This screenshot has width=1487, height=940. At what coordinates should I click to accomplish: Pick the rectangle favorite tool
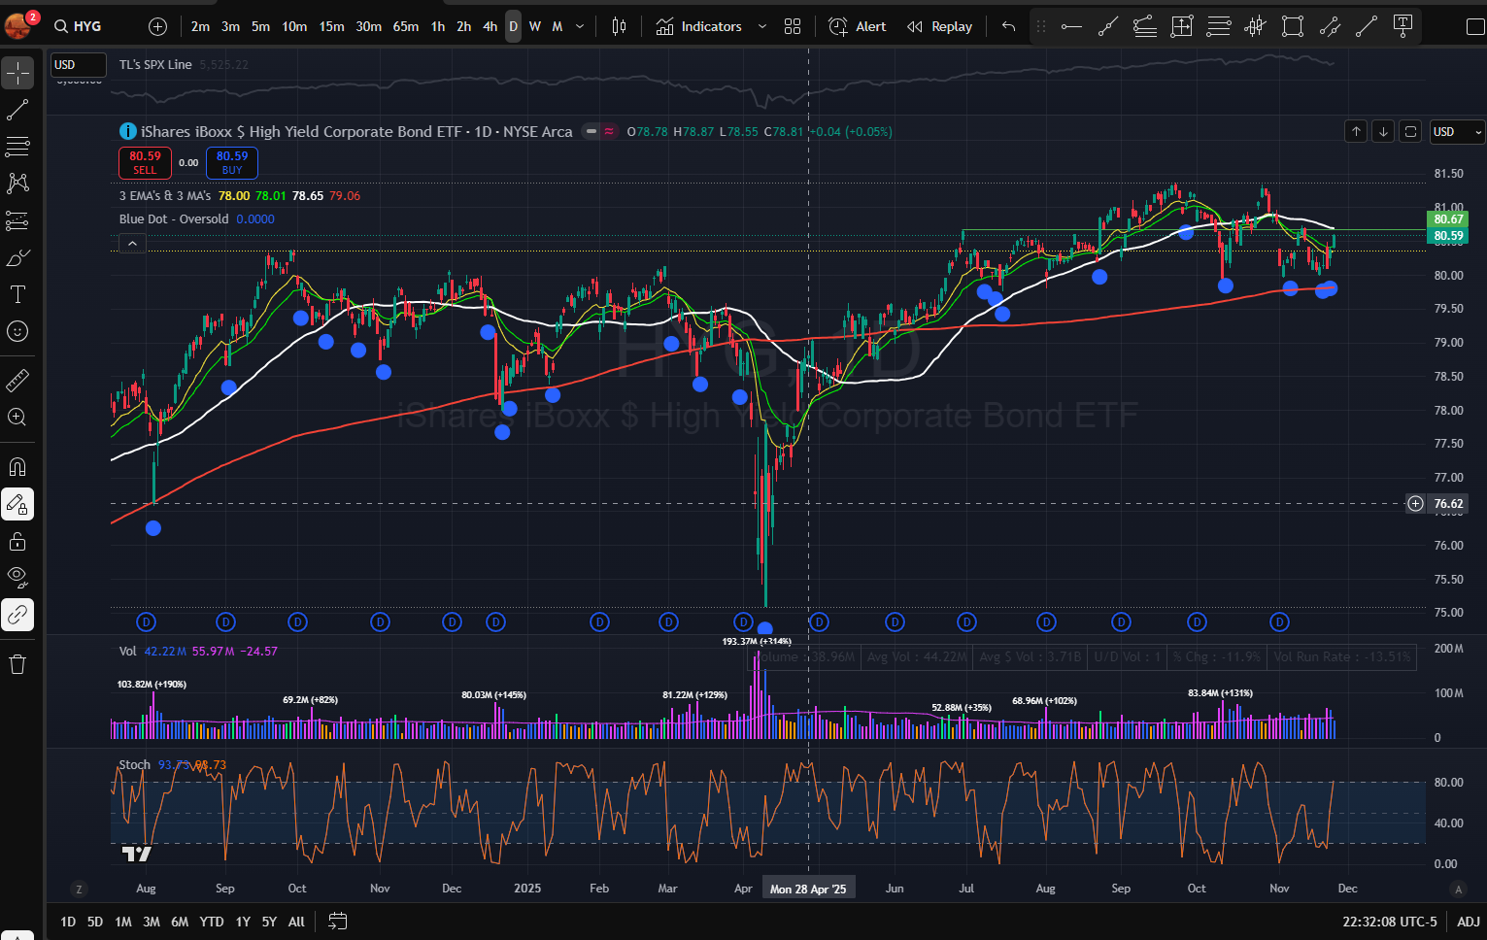click(1292, 26)
